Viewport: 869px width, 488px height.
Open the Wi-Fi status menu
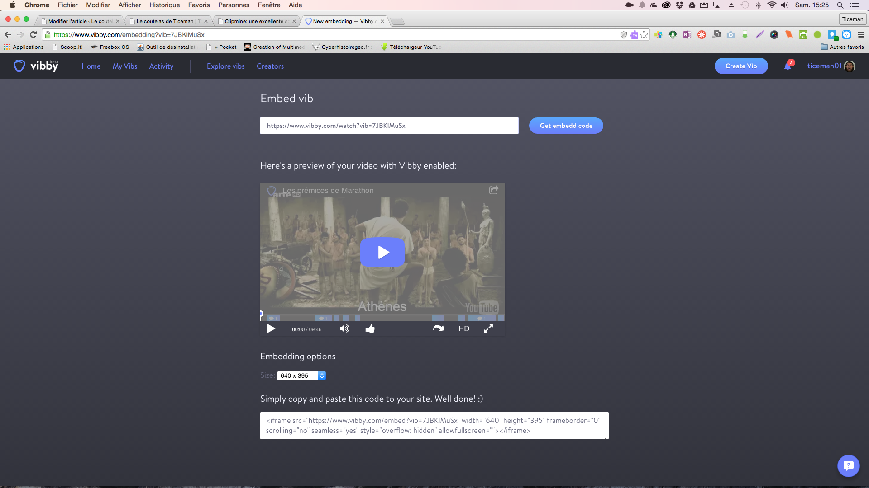(772, 5)
